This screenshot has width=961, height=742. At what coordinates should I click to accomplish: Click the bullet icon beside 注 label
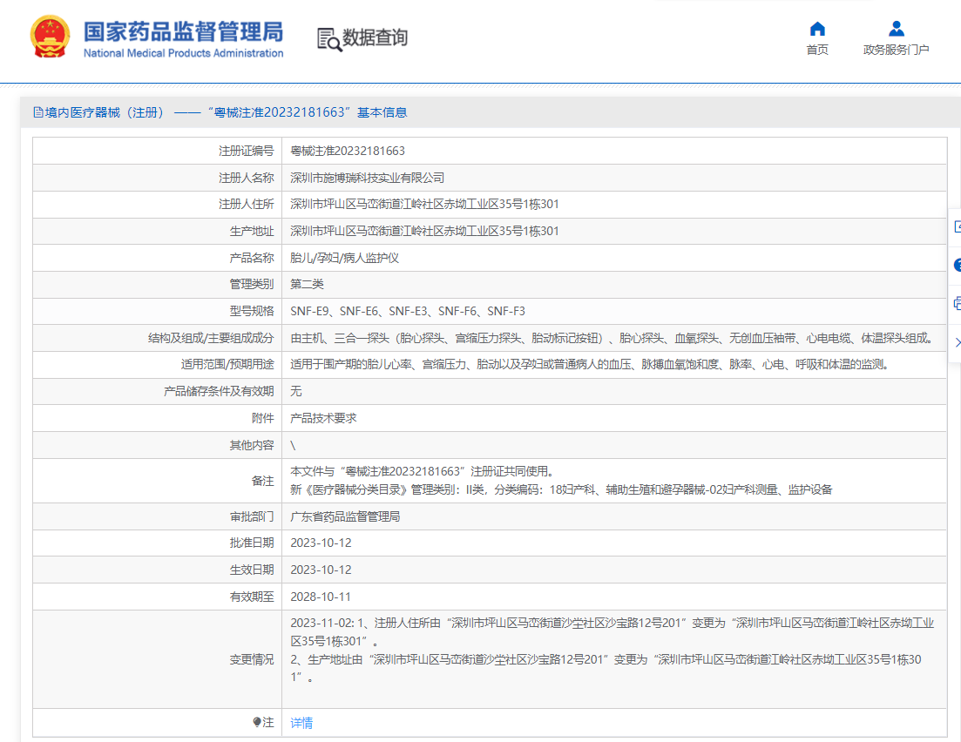coord(257,722)
